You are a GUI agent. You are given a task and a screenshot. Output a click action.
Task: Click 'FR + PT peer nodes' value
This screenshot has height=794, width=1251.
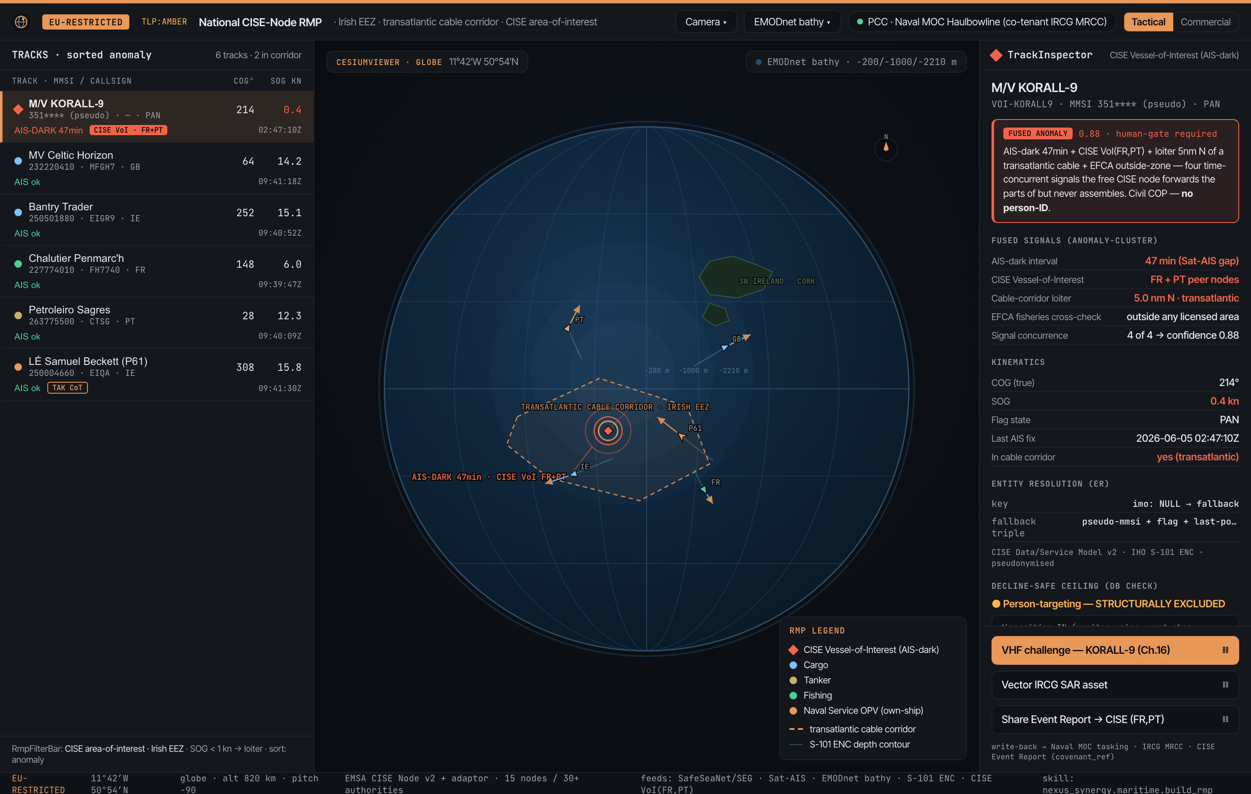pyautogui.click(x=1194, y=280)
